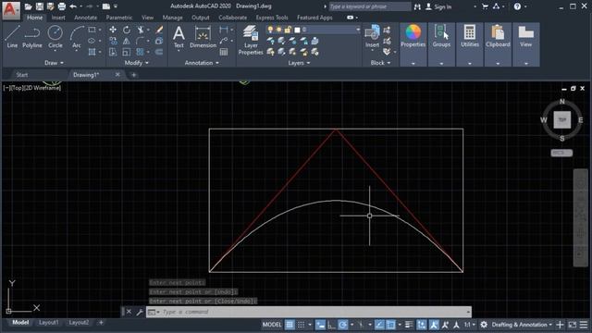Click the Save icon in quick access toolbar

pos(39,6)
